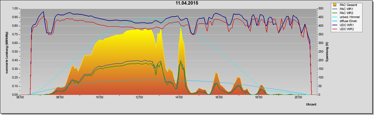Screen dimensions: 374x115
Task: Click the 18:00 time axis label
Action: click(x=258, y=97)
